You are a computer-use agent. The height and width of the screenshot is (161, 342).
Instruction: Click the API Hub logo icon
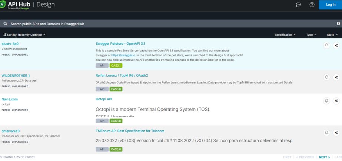[2, 4]
